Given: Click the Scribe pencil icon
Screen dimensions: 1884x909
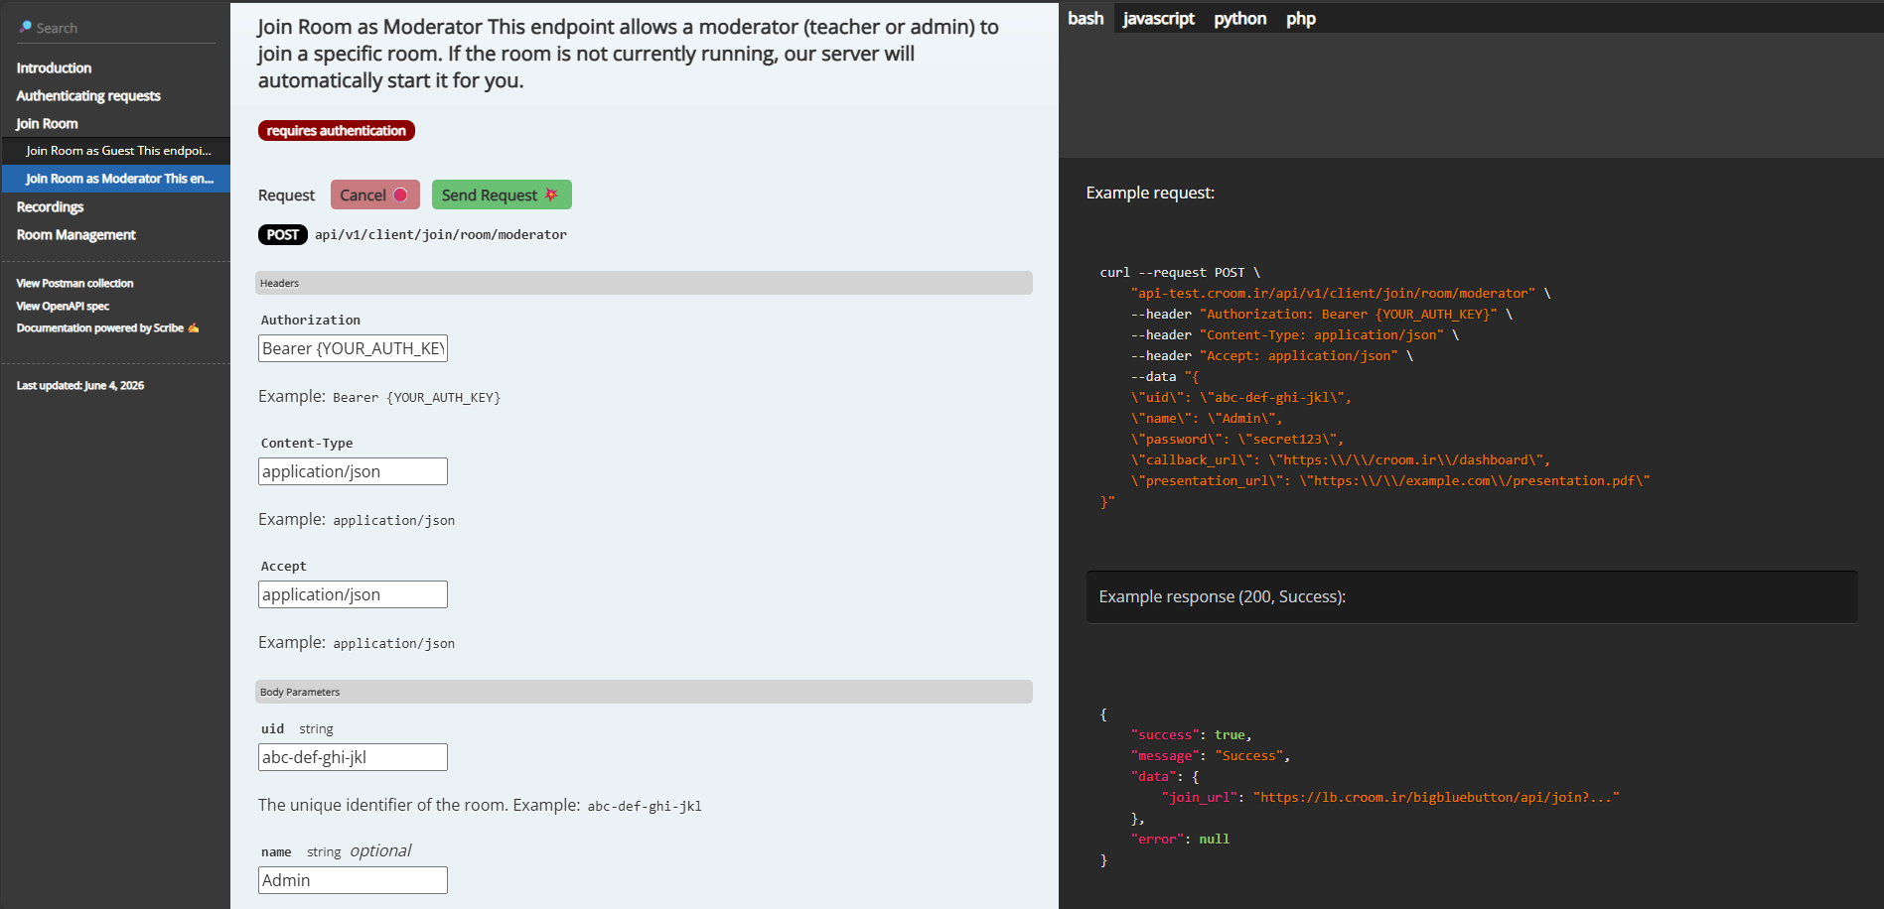Looking at the screenshot, I should pyautogui.click(x=194, y=327).
